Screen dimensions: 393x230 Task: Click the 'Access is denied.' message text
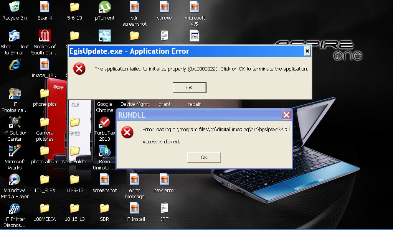point(161,142)
